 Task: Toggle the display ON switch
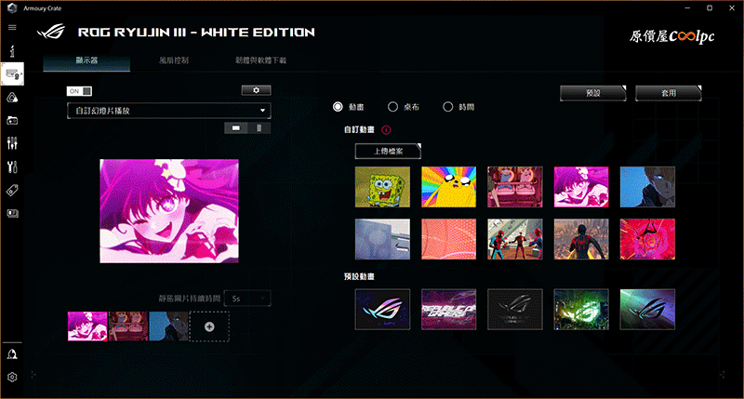coord(79,90)
